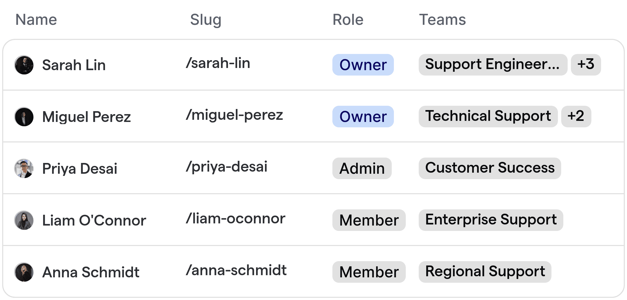Viewport: 627px width, 300px height.
Task: Open the /anna-schmidt slug link
Action: click(x=236, y=270)
